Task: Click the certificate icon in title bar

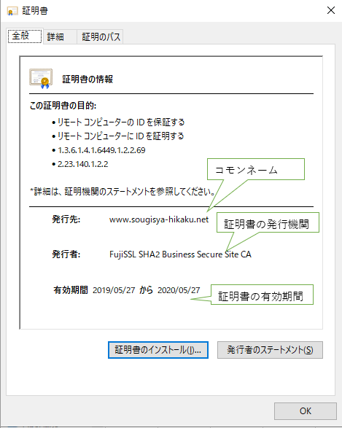Action: [12, 11]
